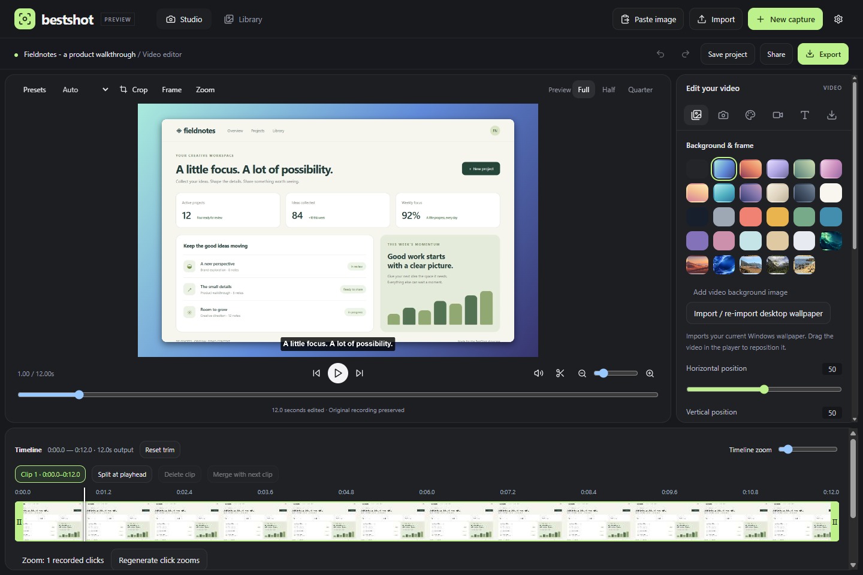
Task: Click the Horizontal position slider handle
Action: tap(764, 389)
